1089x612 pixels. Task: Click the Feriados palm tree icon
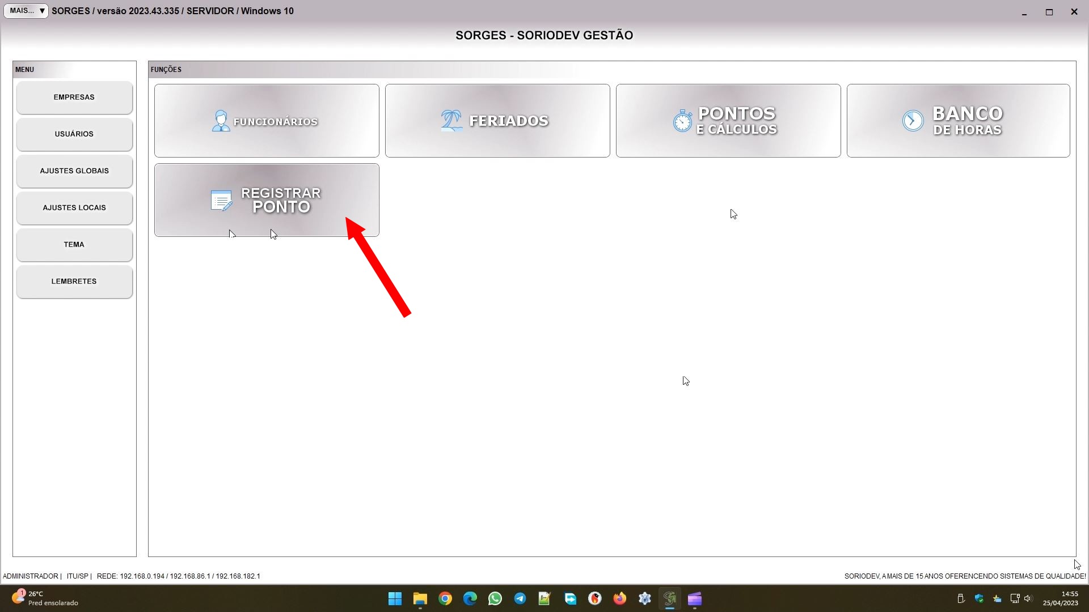(x=451, y=121)
